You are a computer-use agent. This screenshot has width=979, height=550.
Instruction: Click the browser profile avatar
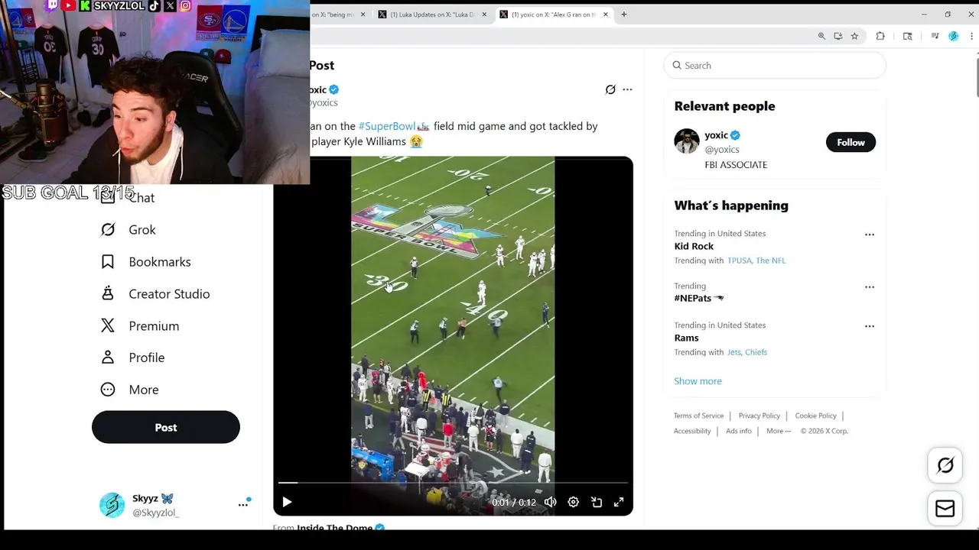953,36
